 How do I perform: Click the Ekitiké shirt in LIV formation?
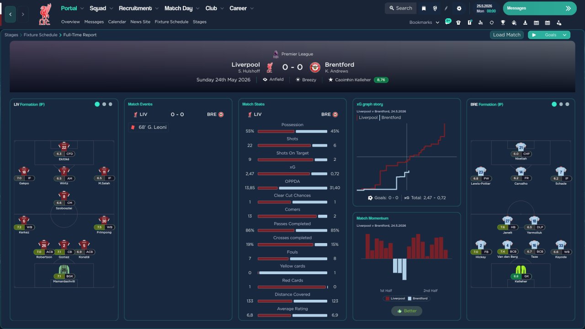coord(64,146)
